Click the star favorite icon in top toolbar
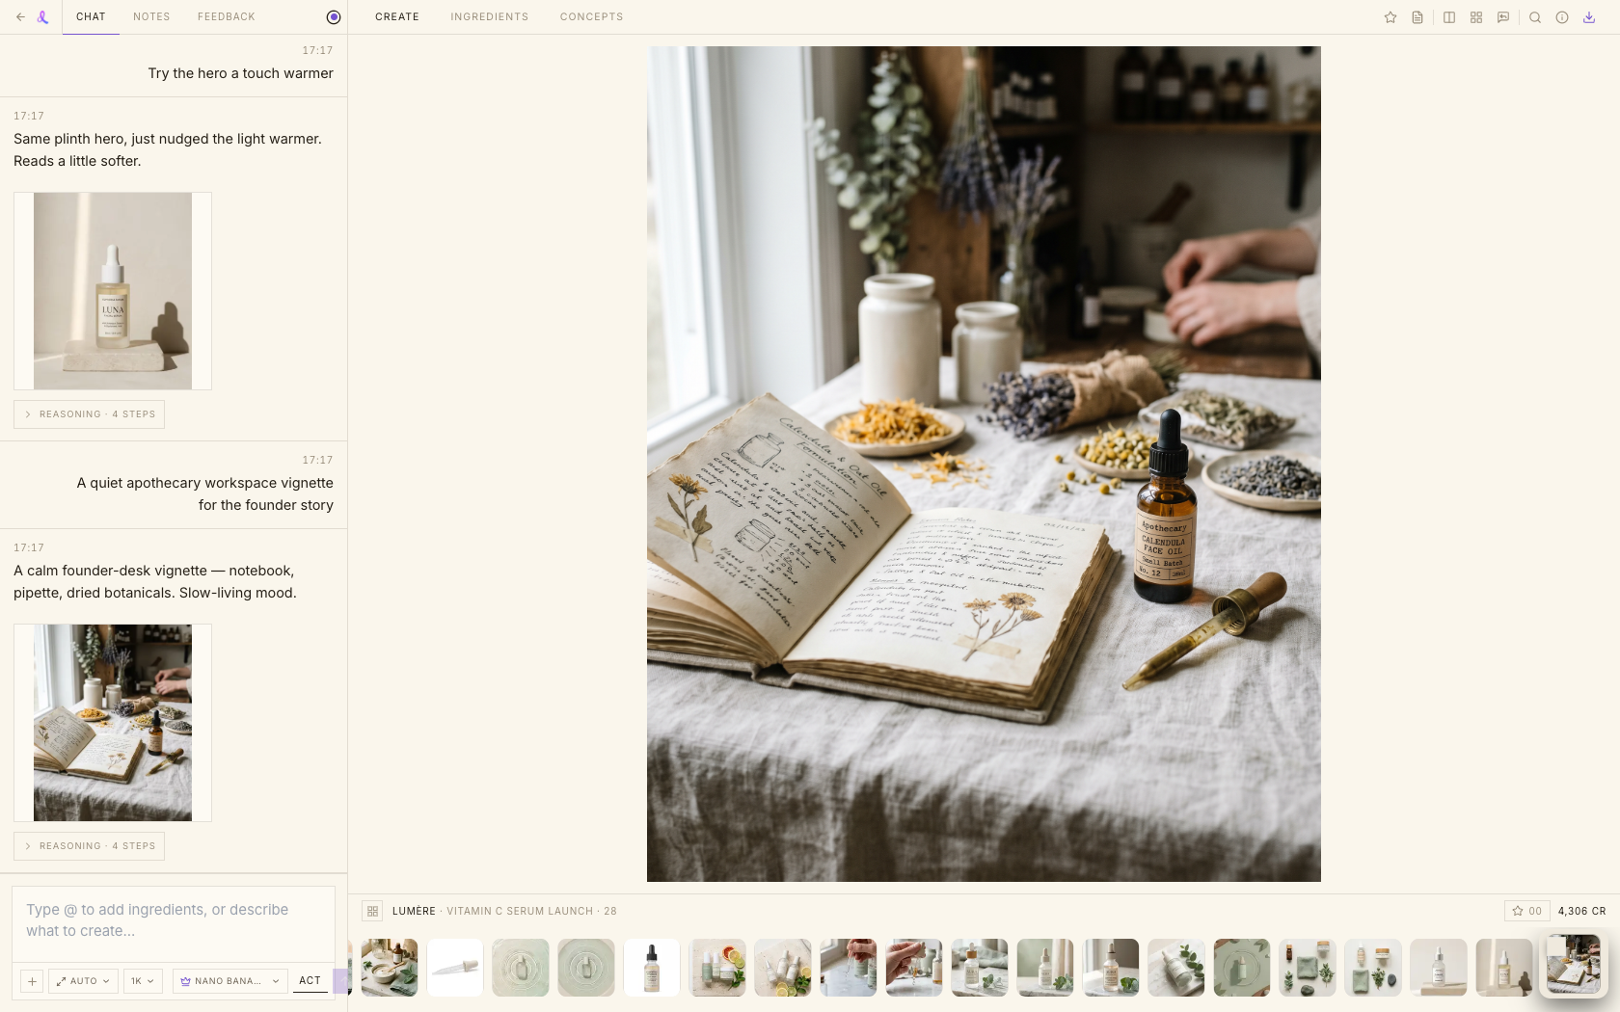The height and width of the screenshot is (1012, 1620). click(x=1390, y=17)
